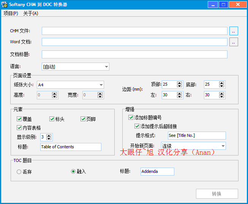The height and width of the screenshot is (204, 248).
Task: Click the Word 文档 path input field
Action: point(134,42)
